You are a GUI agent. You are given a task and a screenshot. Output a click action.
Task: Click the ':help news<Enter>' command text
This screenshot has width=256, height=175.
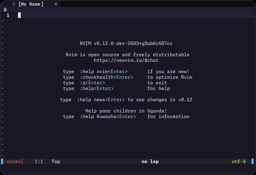click(101, 100)
